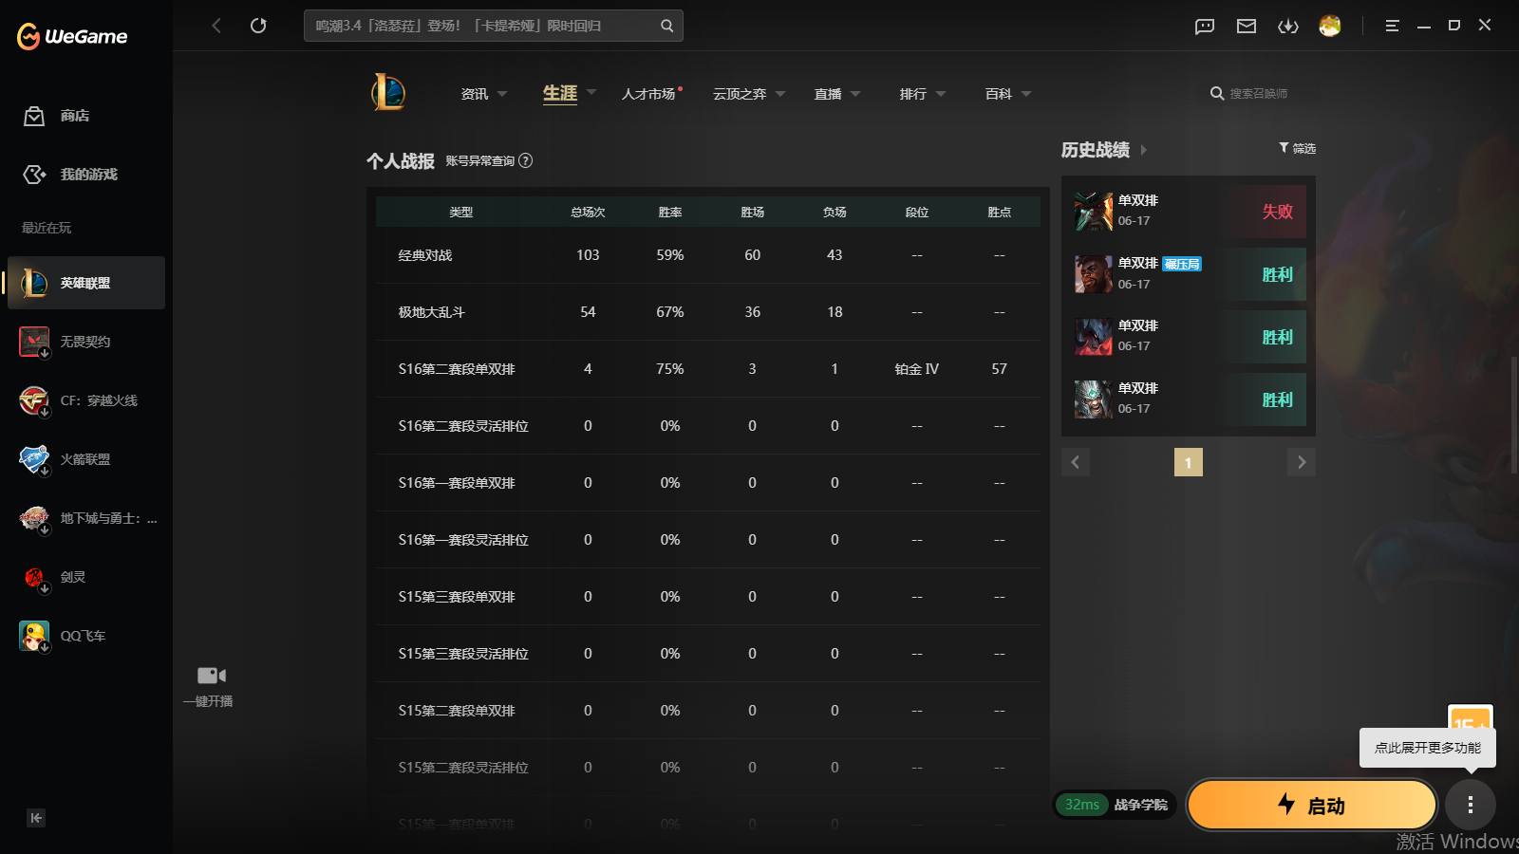Click the question mark icon beside 账号异常查询
Screen dimensions: 1519x854
[x=525, y=160]
